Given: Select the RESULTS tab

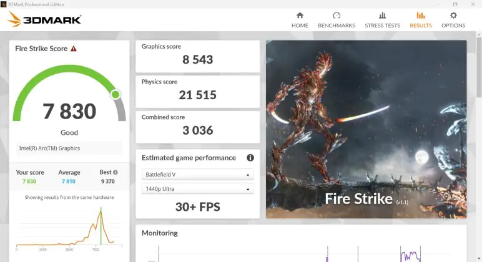Looking at the screenshot, I should point(421,20).
